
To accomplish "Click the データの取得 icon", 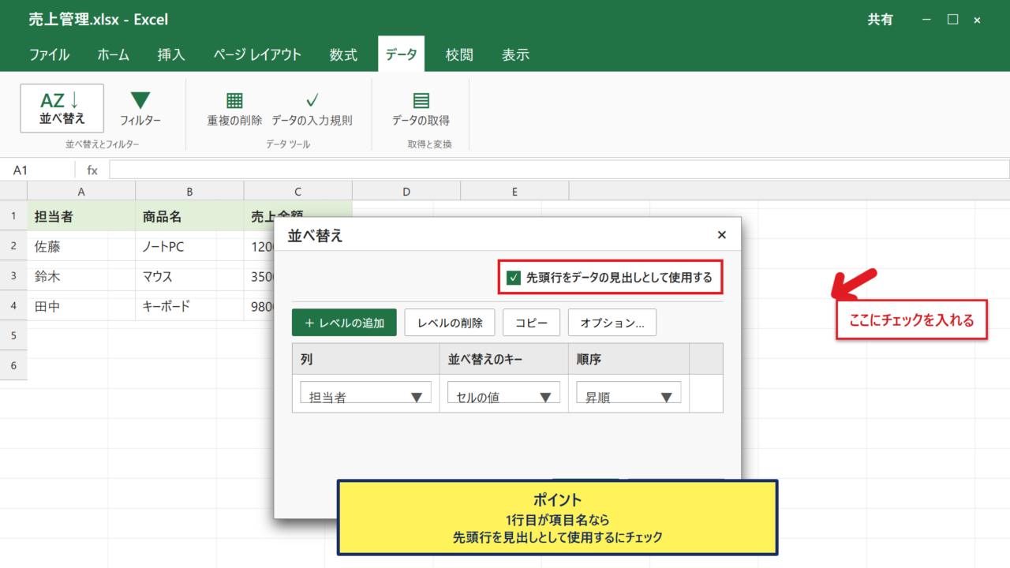I will tap(421, 100).
